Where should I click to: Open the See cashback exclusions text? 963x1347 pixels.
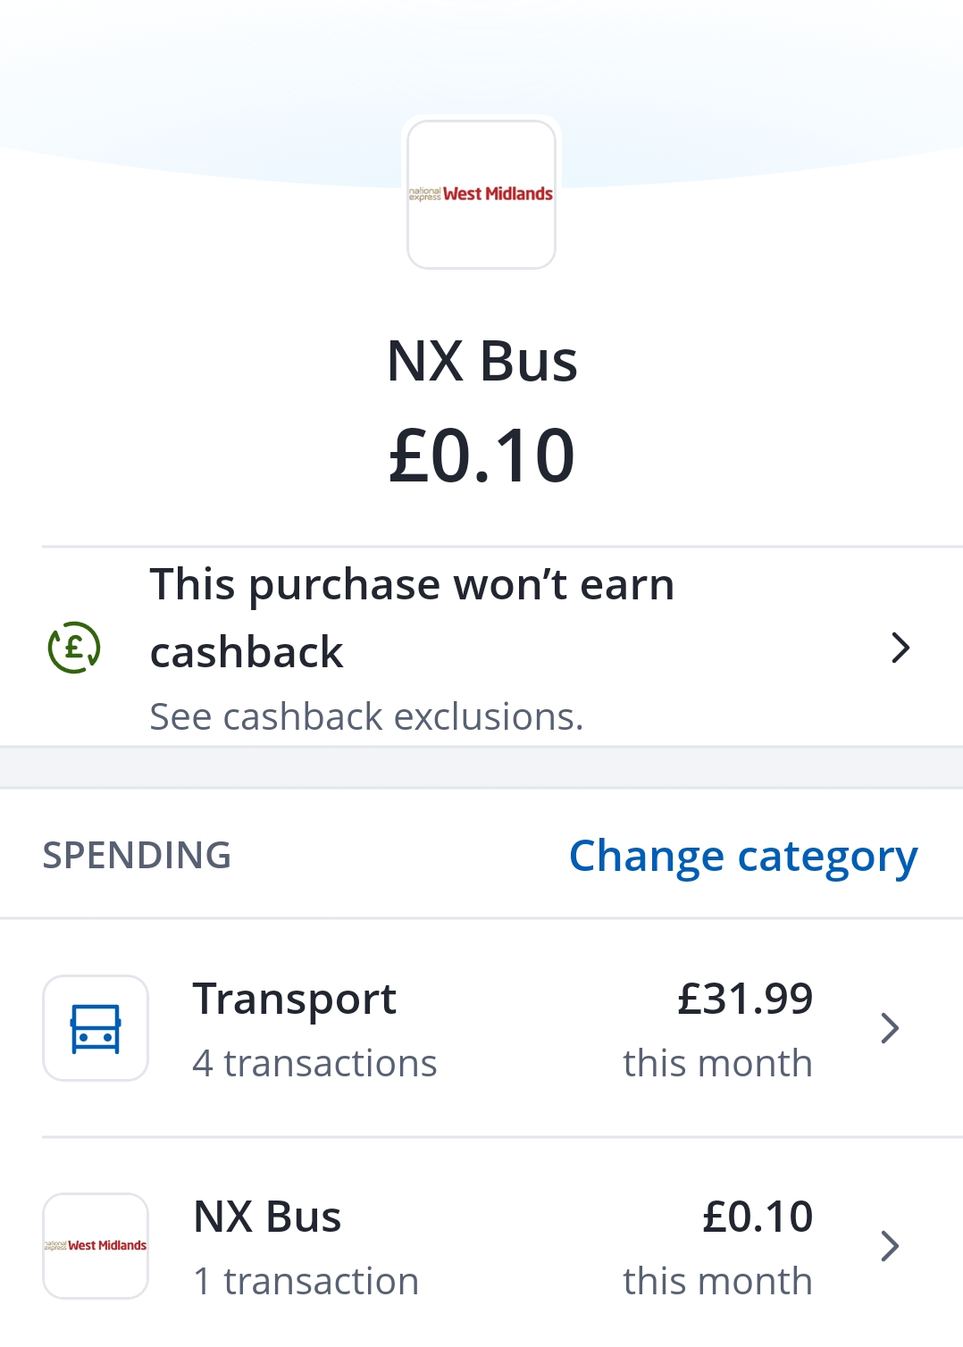tap(366, 716)
